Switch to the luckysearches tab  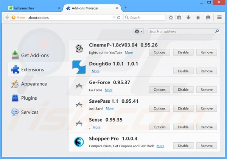(30, 8)
